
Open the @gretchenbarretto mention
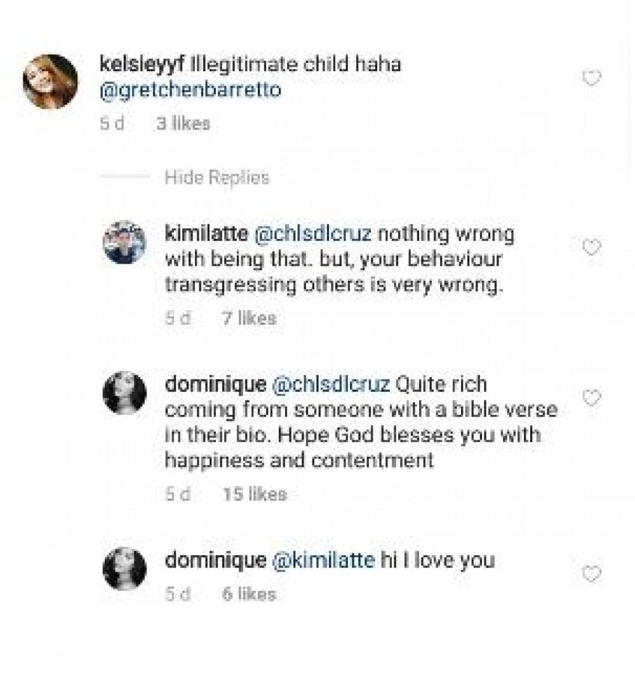pos(190,91)
